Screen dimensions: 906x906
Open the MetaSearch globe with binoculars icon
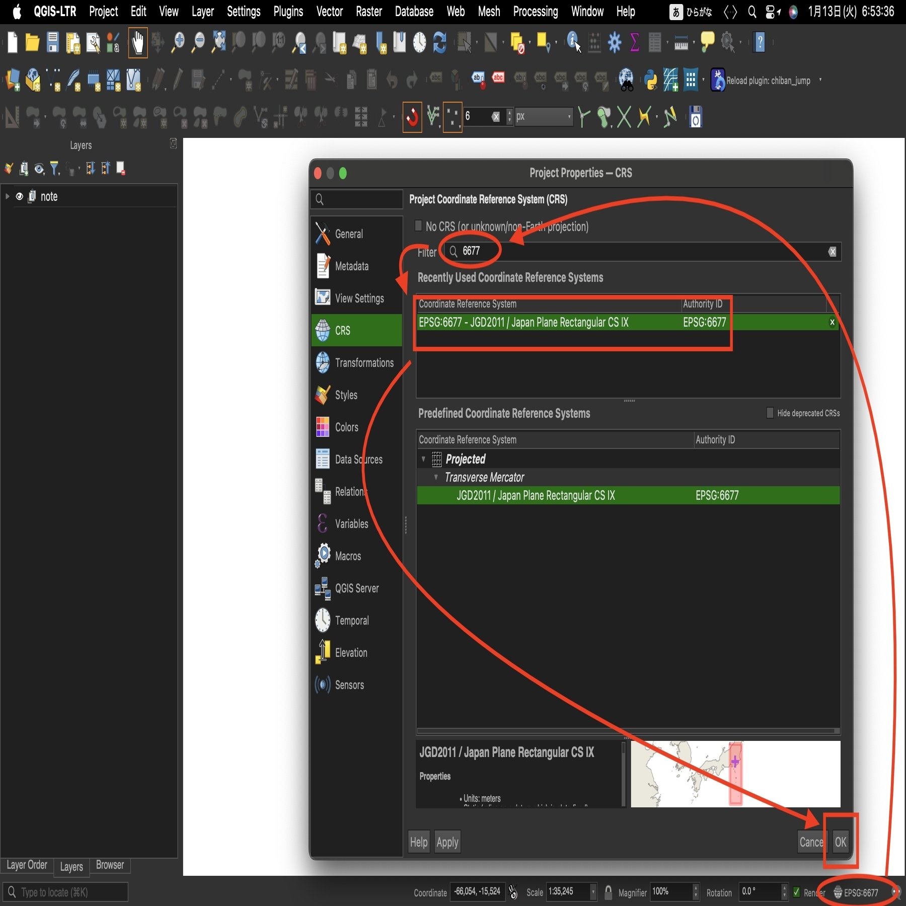626,80
